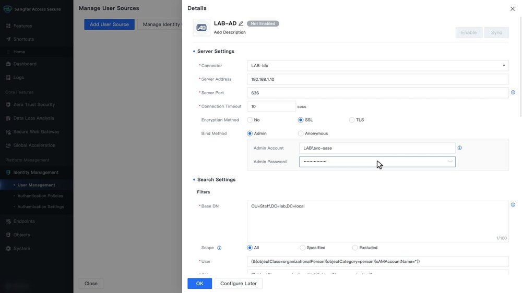Click the Data Loss Analysis icon
Image resolution: width=522 pixels, height=293 pixels.
(x=8, y=118)
